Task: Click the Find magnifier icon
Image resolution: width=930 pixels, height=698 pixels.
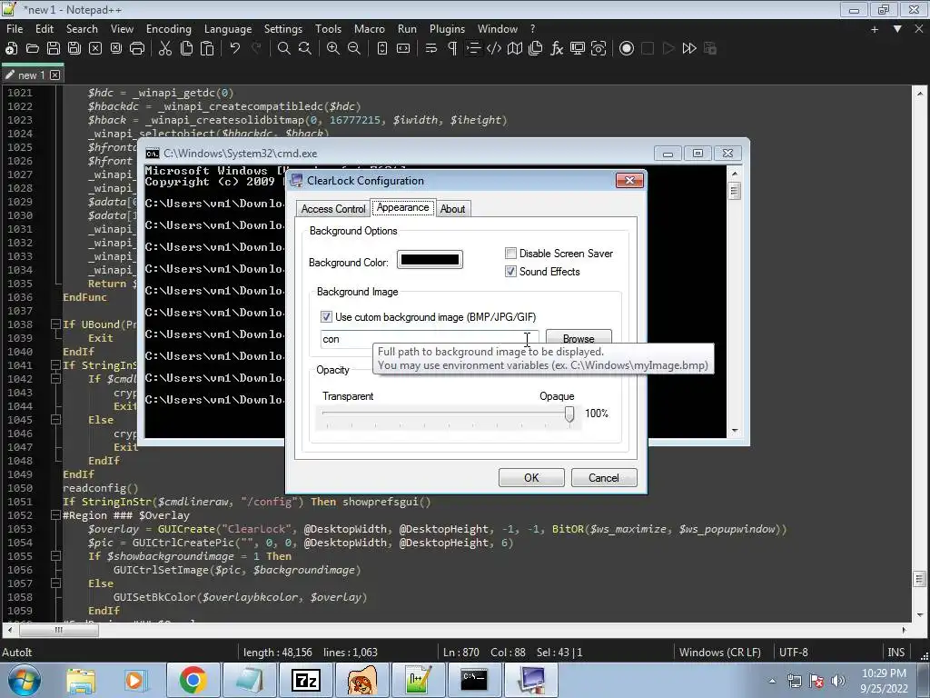Action: tap(284, 49)
